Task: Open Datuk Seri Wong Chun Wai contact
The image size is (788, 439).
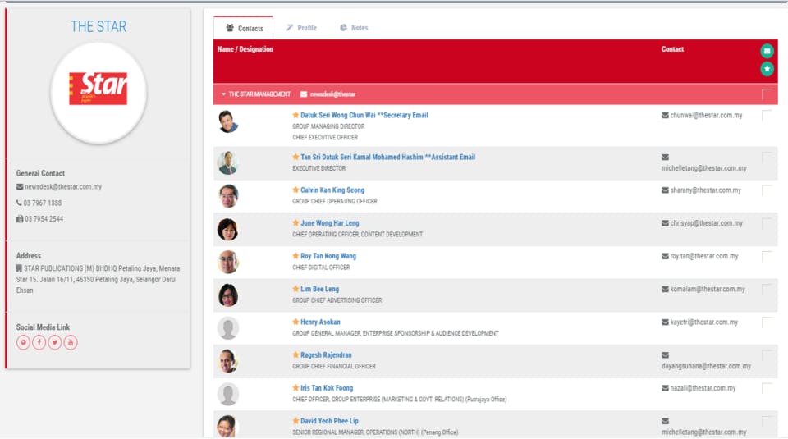Action: tap(364, 115)
